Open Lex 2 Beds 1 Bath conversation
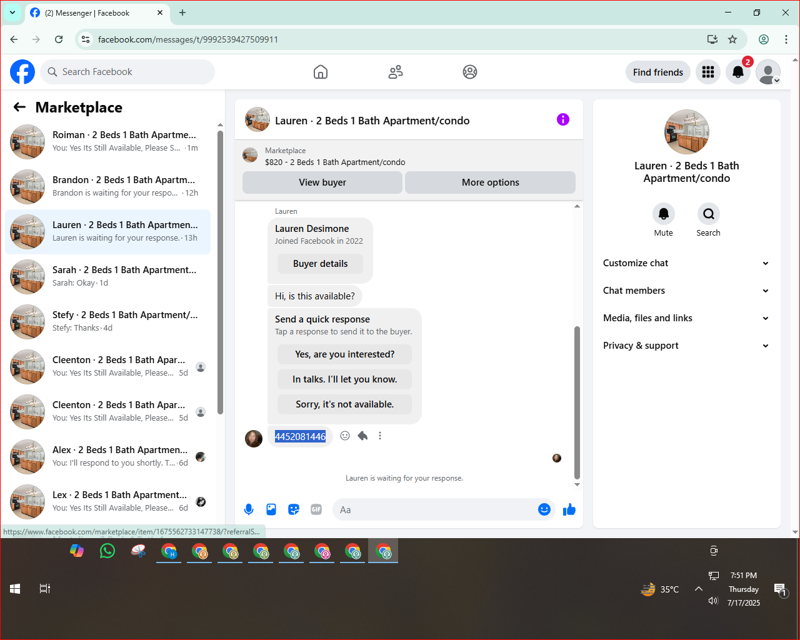 (108, 502)
